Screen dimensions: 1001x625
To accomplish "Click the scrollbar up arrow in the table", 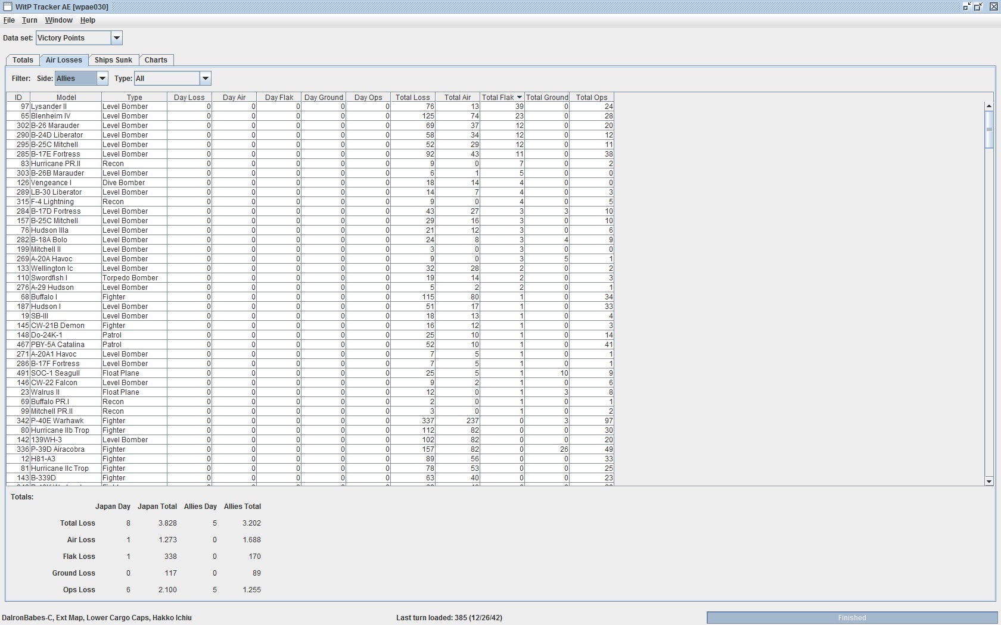I will tap(989, 106).
